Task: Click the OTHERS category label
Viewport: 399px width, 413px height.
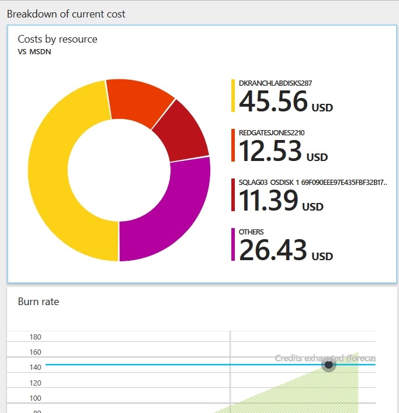Action: click(251, 232)
